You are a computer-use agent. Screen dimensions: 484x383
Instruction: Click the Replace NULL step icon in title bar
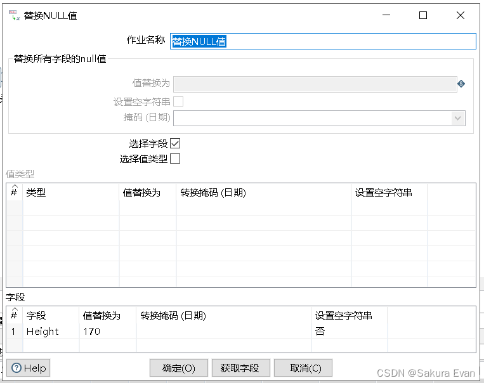click(14, 15)
